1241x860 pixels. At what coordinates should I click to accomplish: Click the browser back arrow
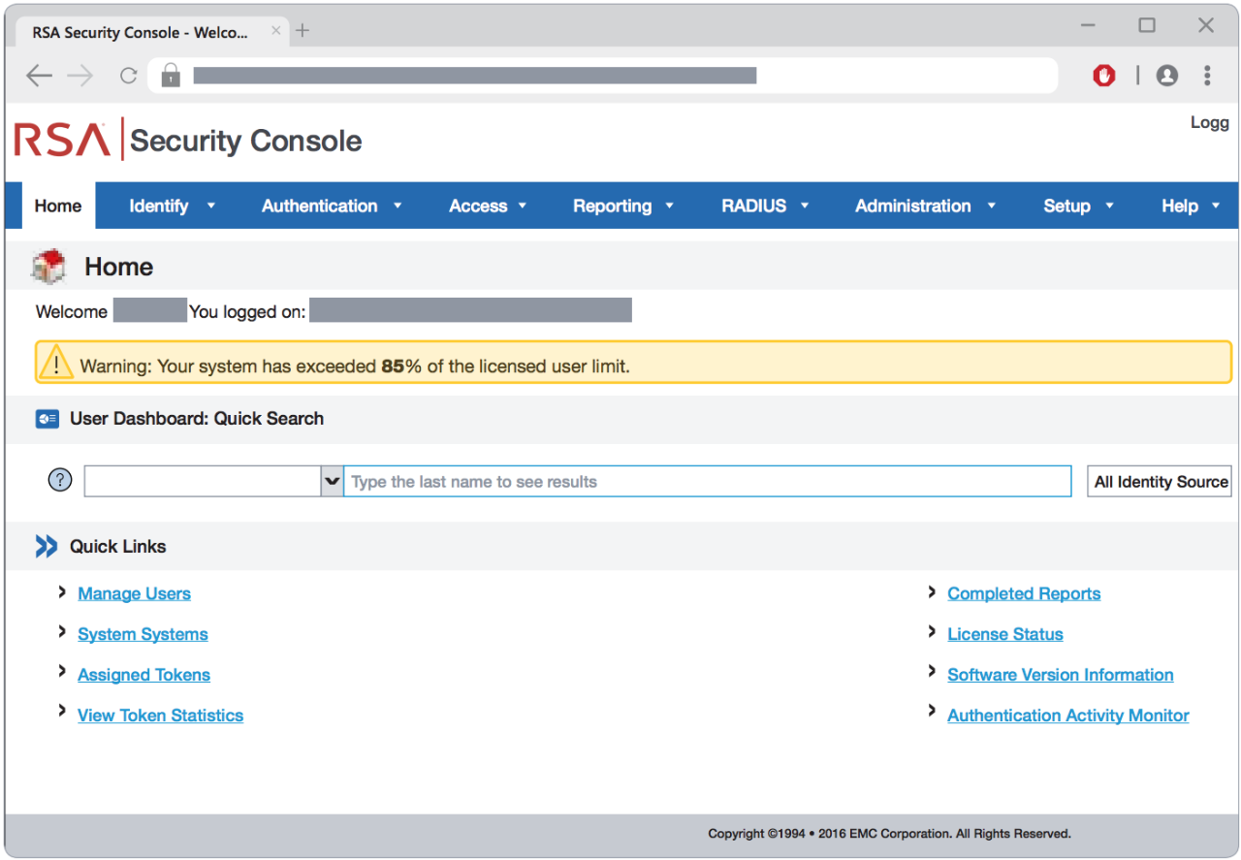[39, 76]
